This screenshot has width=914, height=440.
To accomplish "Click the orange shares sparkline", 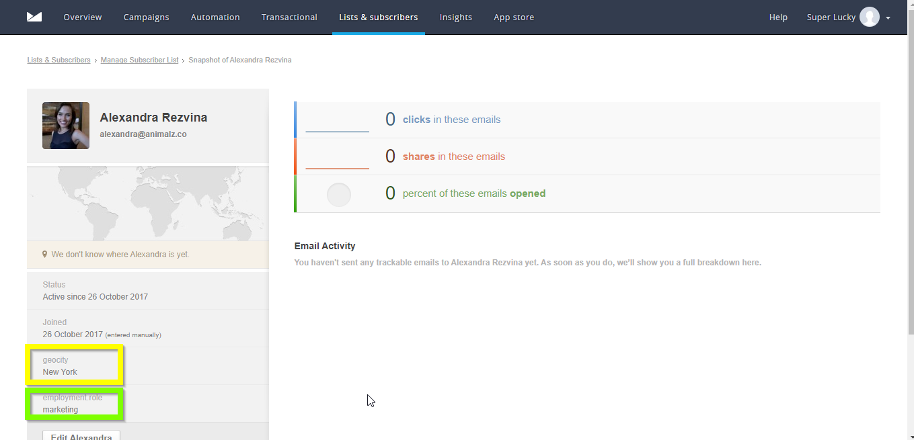I will (337, 168).
